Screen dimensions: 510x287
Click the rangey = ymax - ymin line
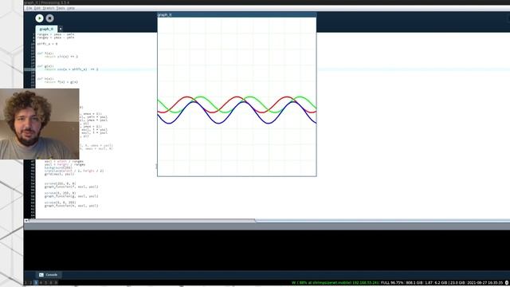(x=56, y=37)
